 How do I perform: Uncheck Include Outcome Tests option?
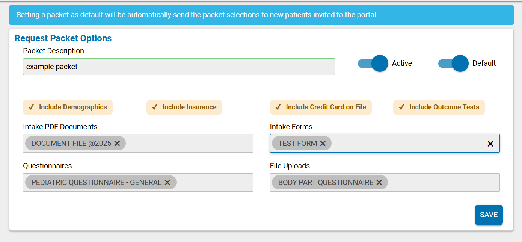click(439, 107)
